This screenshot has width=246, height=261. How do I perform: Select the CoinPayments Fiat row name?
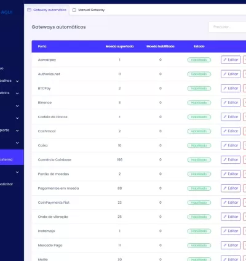tap(54, 203)
